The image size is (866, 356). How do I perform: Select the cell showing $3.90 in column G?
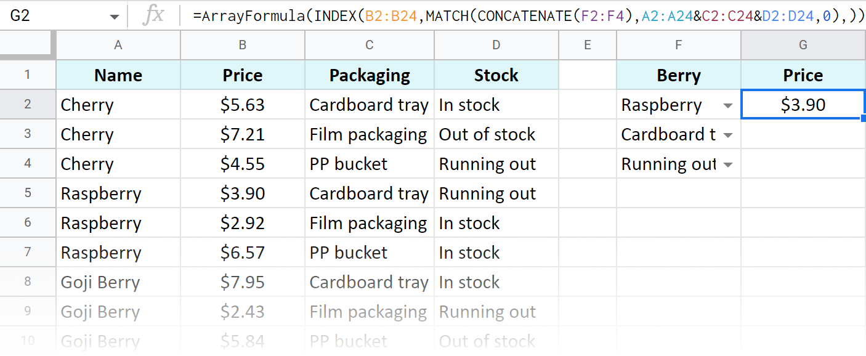pyautogui.click(x=803, y=105)
